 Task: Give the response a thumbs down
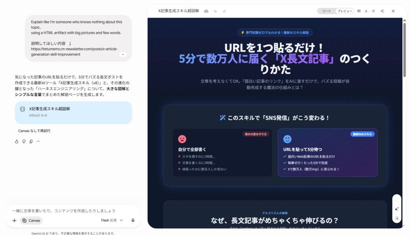tap(24, 142)
